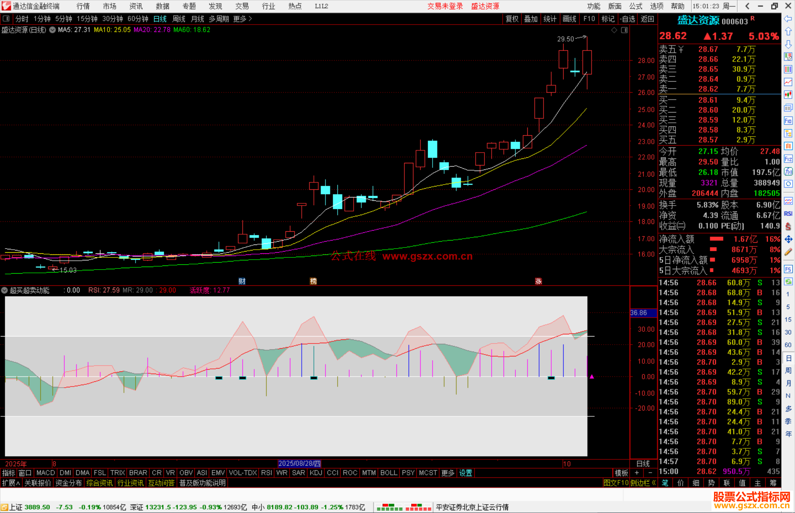Click the line trend chart sidebar icon
The height and width of the screenshot is (513, 795).
(x=788, y=82)
